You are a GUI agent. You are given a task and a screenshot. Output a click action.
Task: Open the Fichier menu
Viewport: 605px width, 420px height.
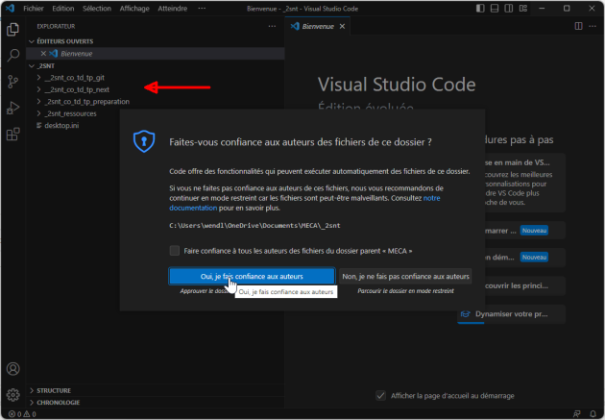click(34, 8)
